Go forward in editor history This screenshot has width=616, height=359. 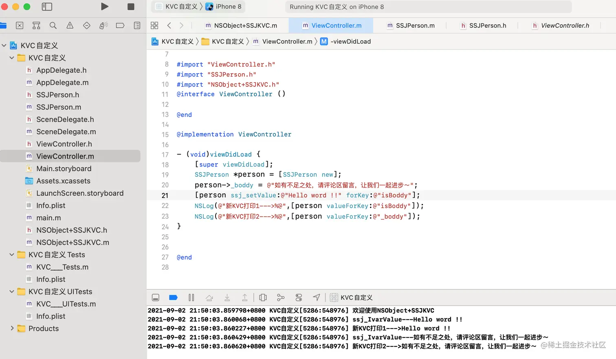182,25
